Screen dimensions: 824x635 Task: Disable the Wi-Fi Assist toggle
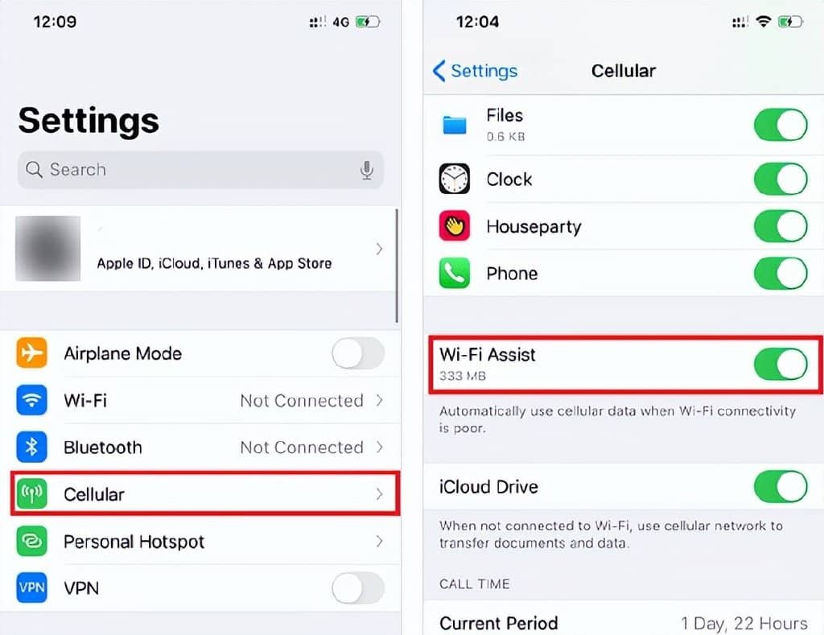pyautogui.click(x=781, y=364)
